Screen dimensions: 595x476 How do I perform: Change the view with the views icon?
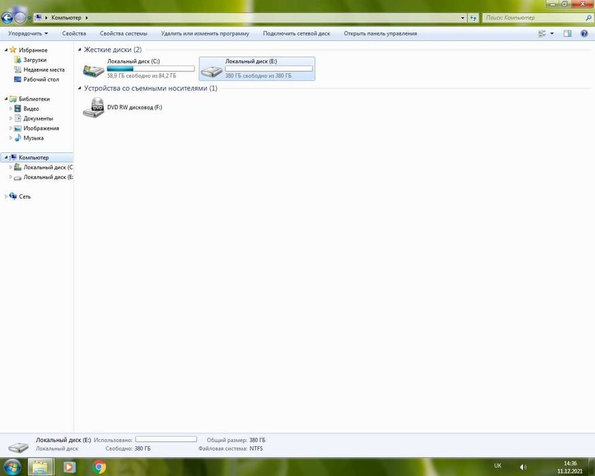tap(542, 33)
